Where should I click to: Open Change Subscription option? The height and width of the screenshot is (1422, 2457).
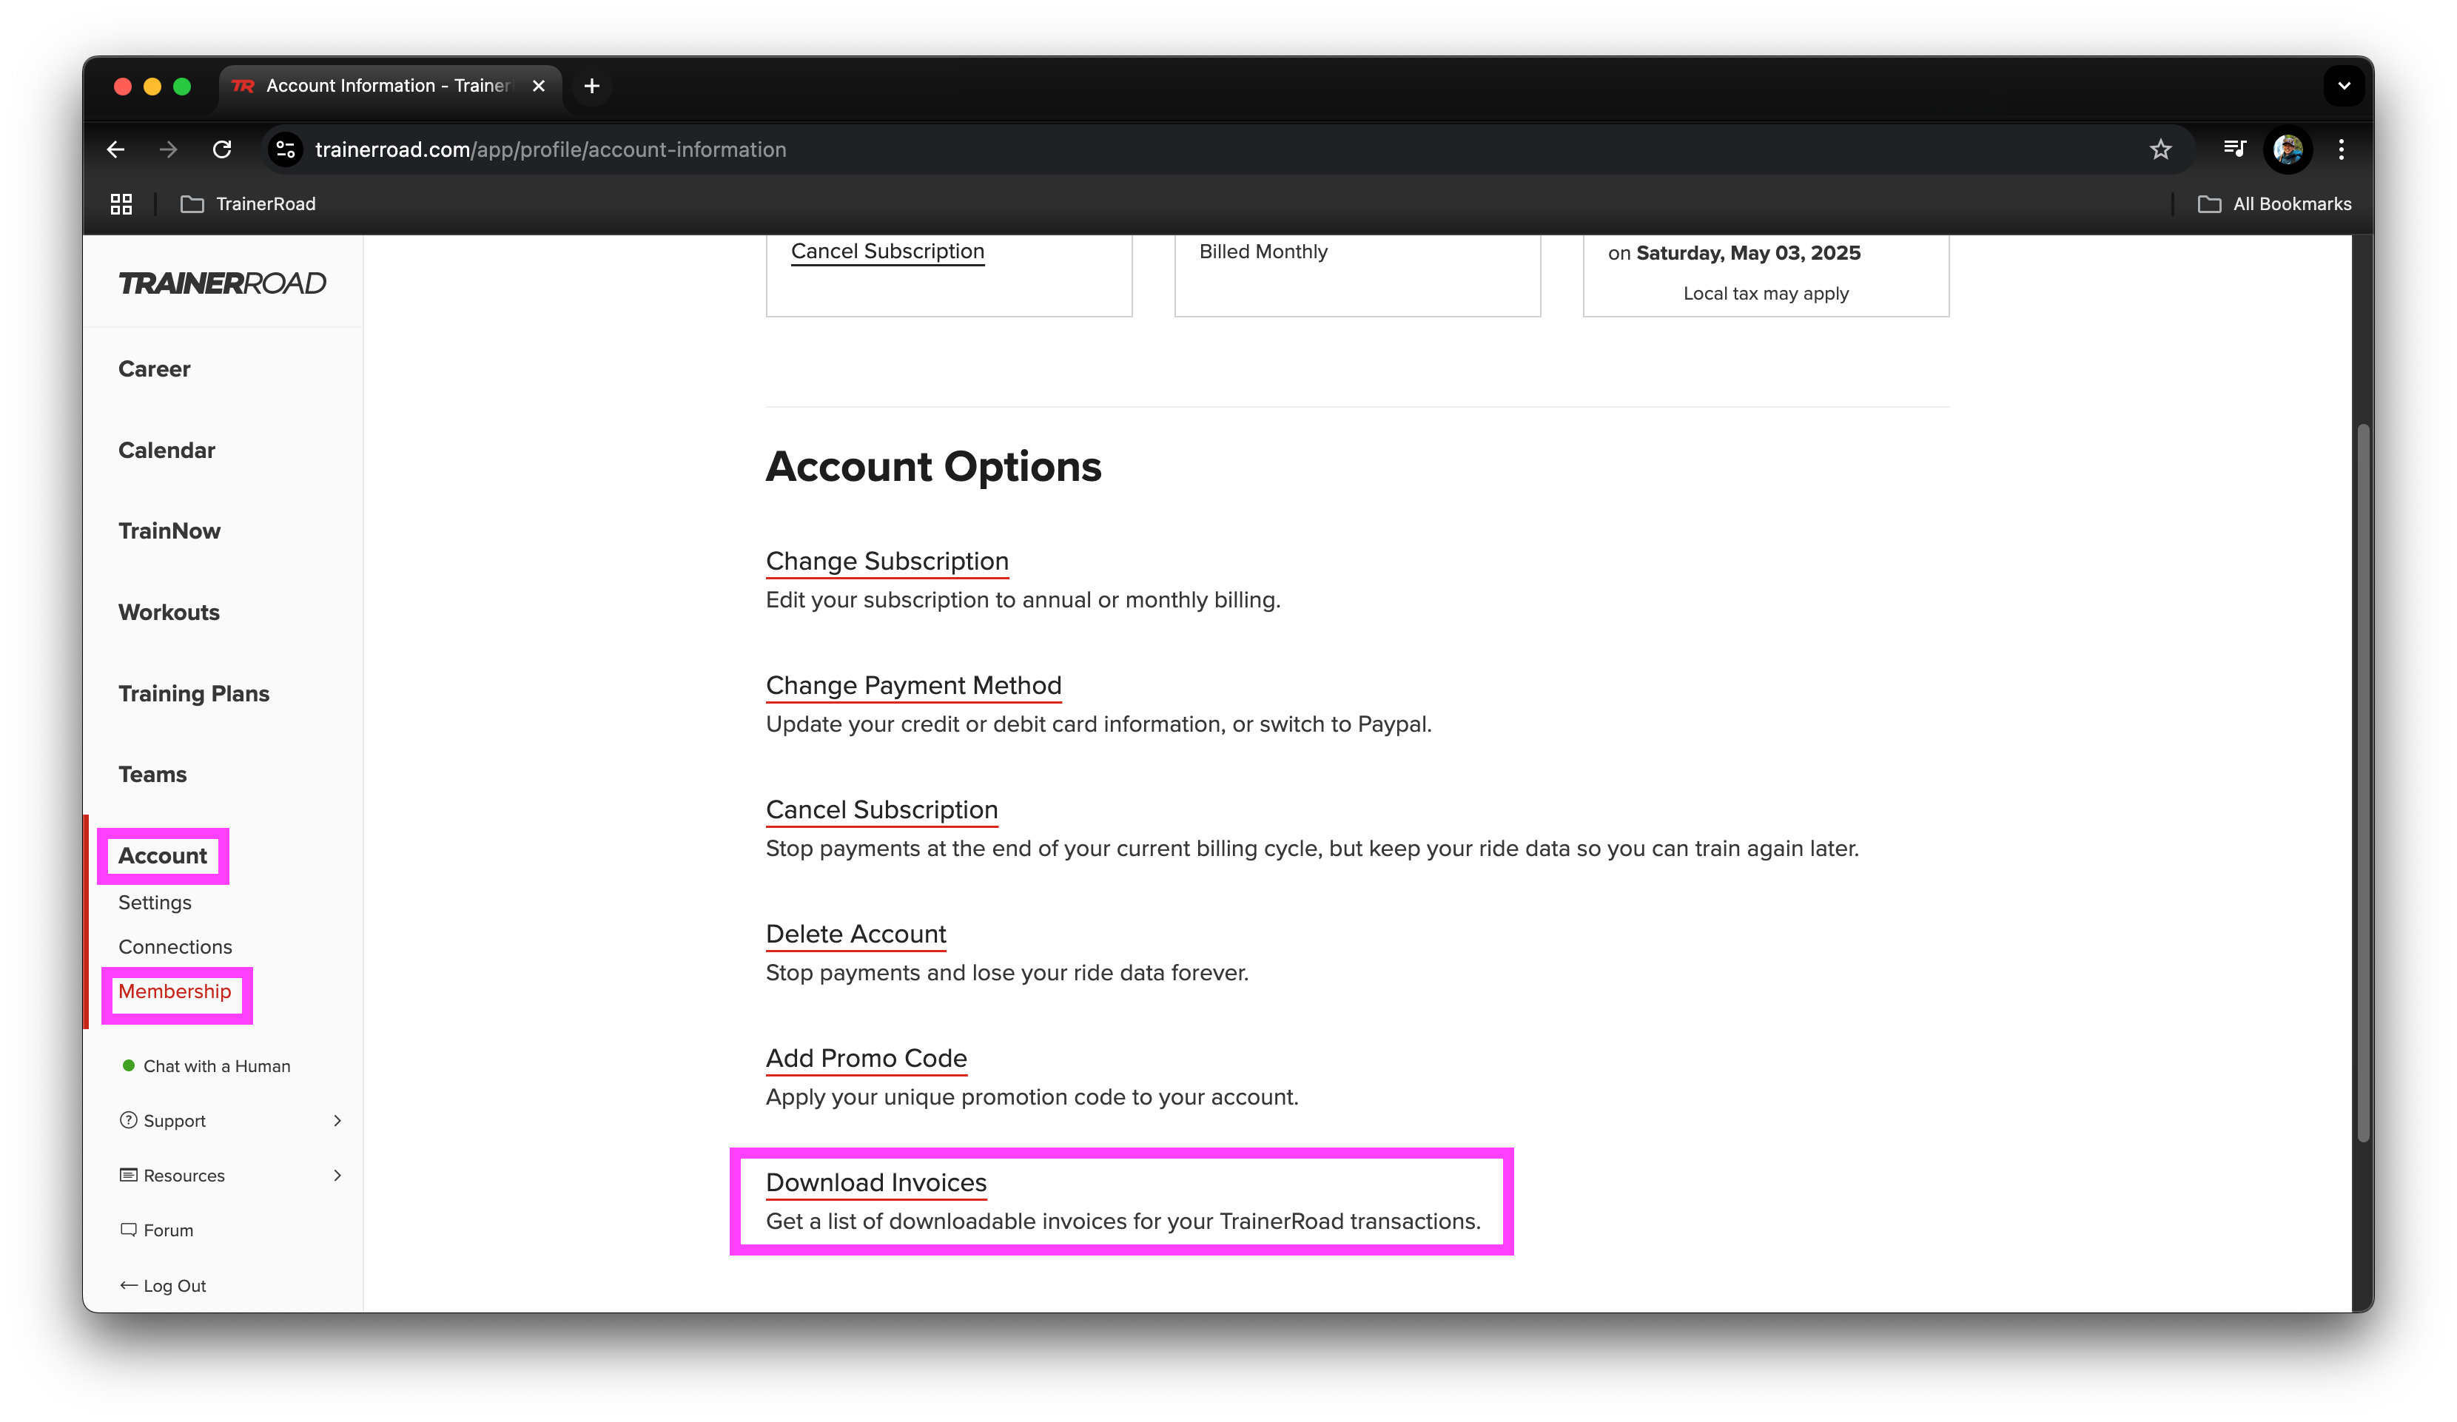coord(887,562)
